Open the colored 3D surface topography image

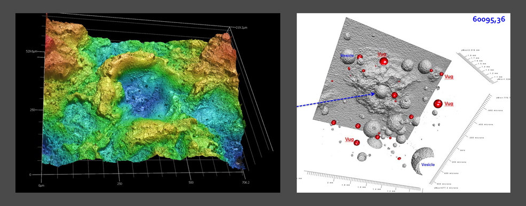147,103
